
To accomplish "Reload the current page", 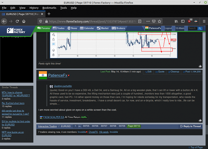I will click(x=17, y=21).
